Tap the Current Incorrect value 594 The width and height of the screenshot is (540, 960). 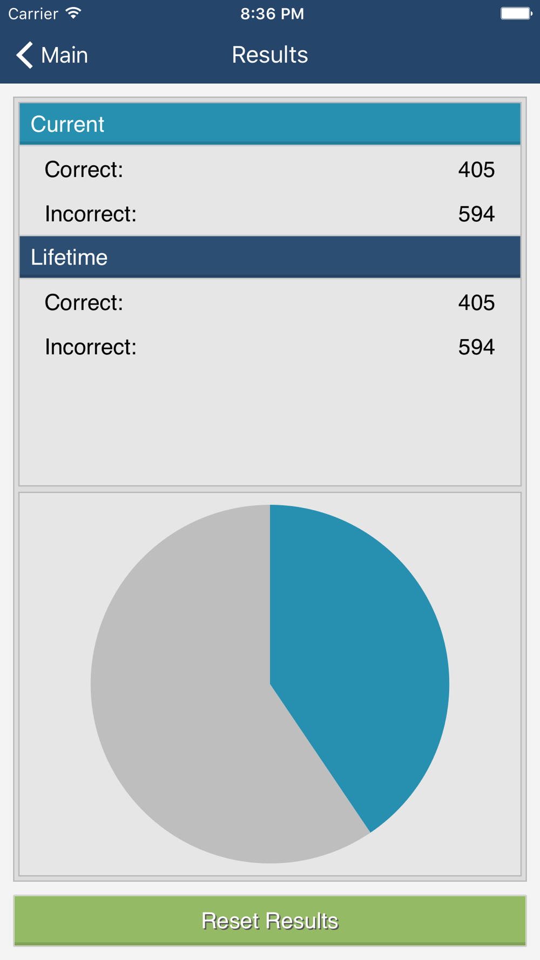tap(476, 214)
